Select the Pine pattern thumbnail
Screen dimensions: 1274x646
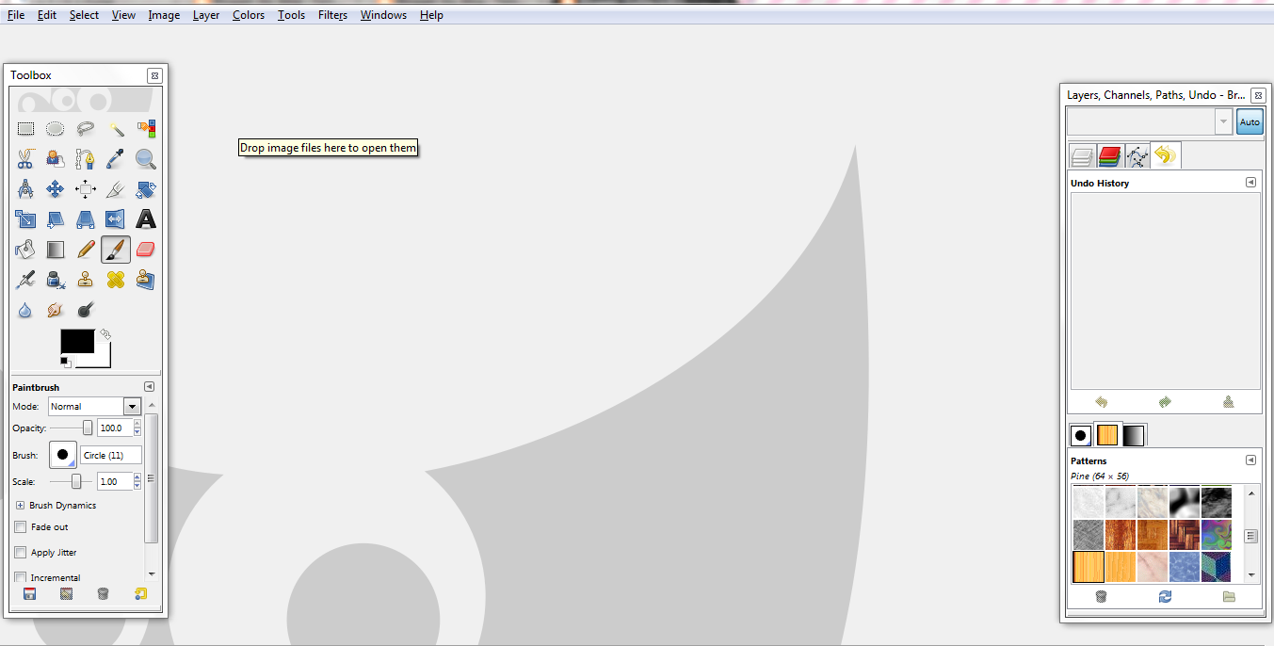pos(1089,567)
